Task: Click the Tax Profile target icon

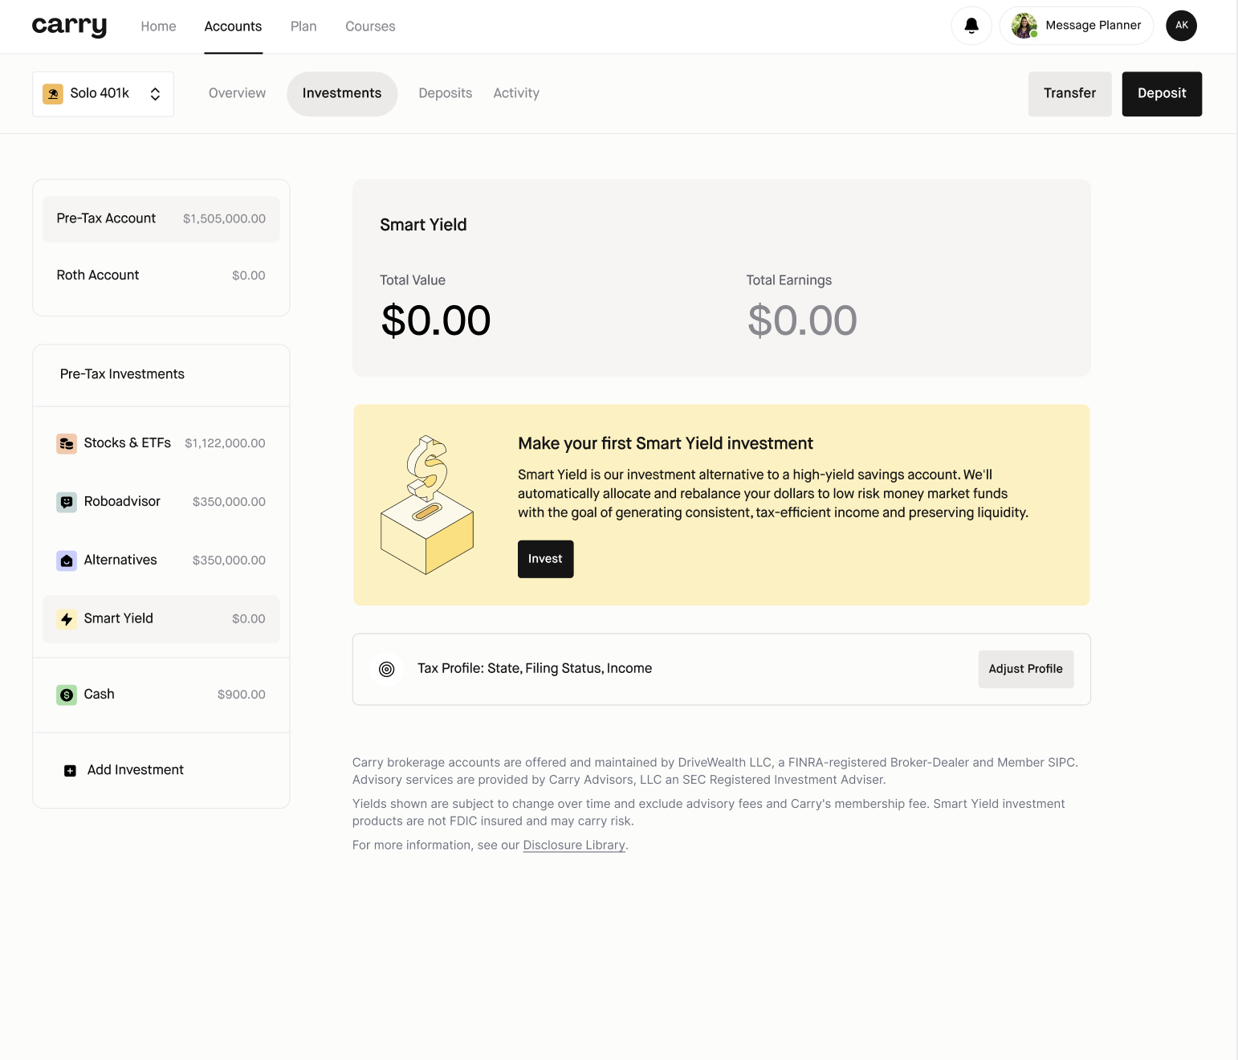Action: [x=386, y=669]
